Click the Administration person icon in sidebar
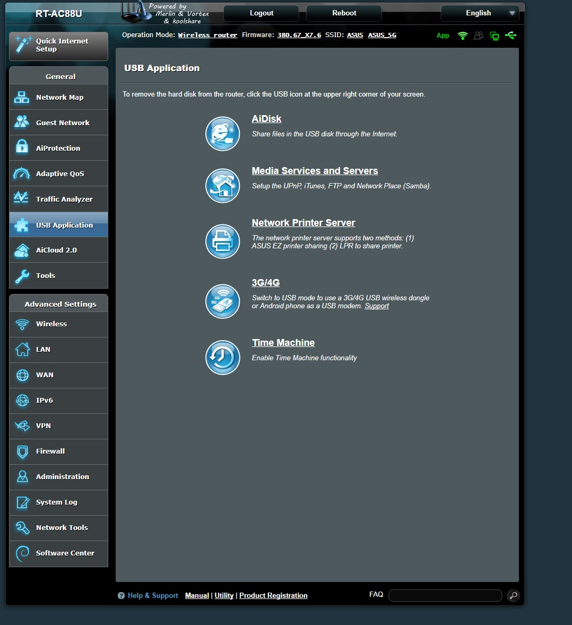The image size is (572, 625). (x=22, y=477)
